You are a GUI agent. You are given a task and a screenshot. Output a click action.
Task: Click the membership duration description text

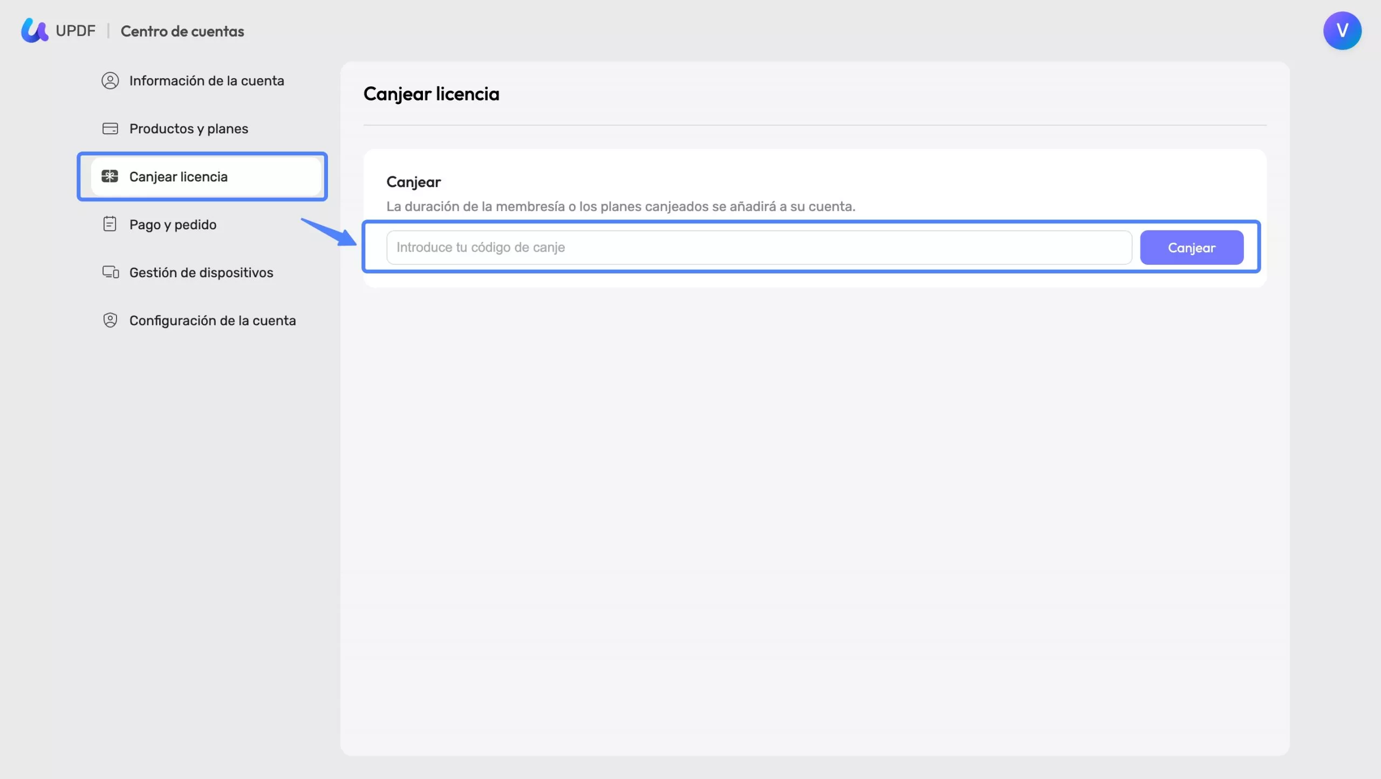pyautogui.click(x=621, y=207)
